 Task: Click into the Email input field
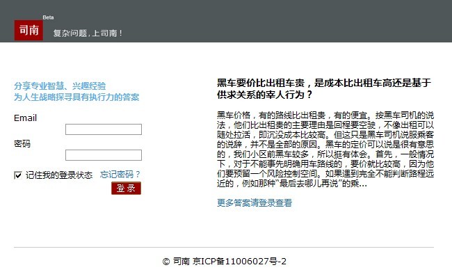104,129
